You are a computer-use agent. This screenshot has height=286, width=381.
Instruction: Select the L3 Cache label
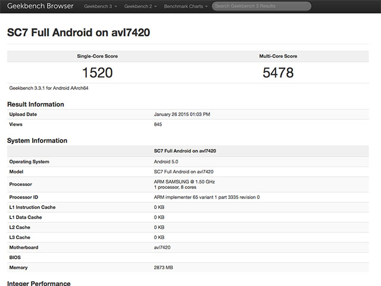coord(20,237)
